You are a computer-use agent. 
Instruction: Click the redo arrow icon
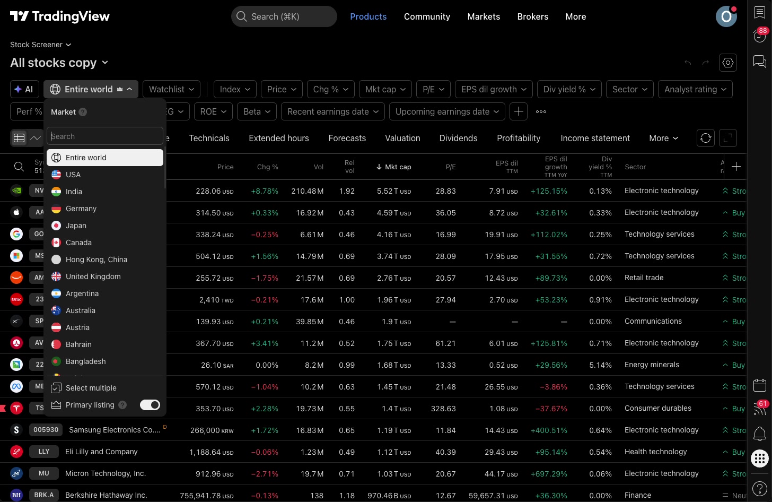click(x=706, y=63)
